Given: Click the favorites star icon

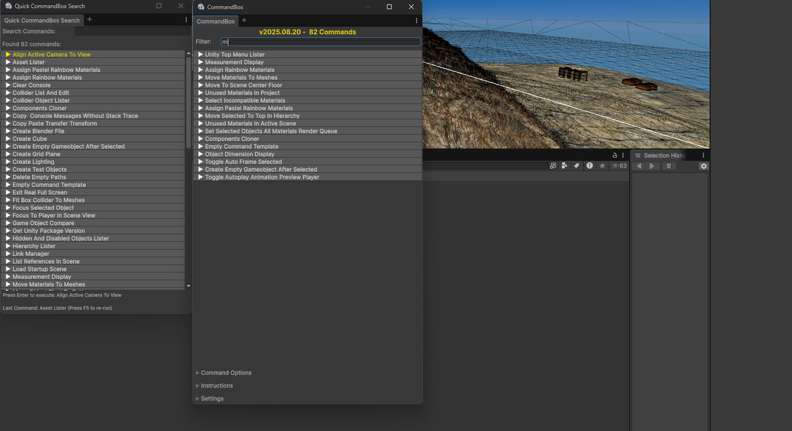Looking at the screenshot, I should coord(602,166).
